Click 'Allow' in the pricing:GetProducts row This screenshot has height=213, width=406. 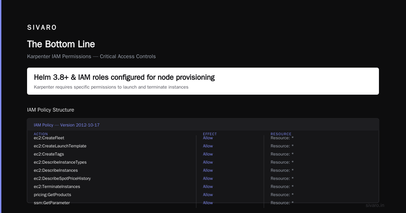pyautogui.click(x=208, y=195)
